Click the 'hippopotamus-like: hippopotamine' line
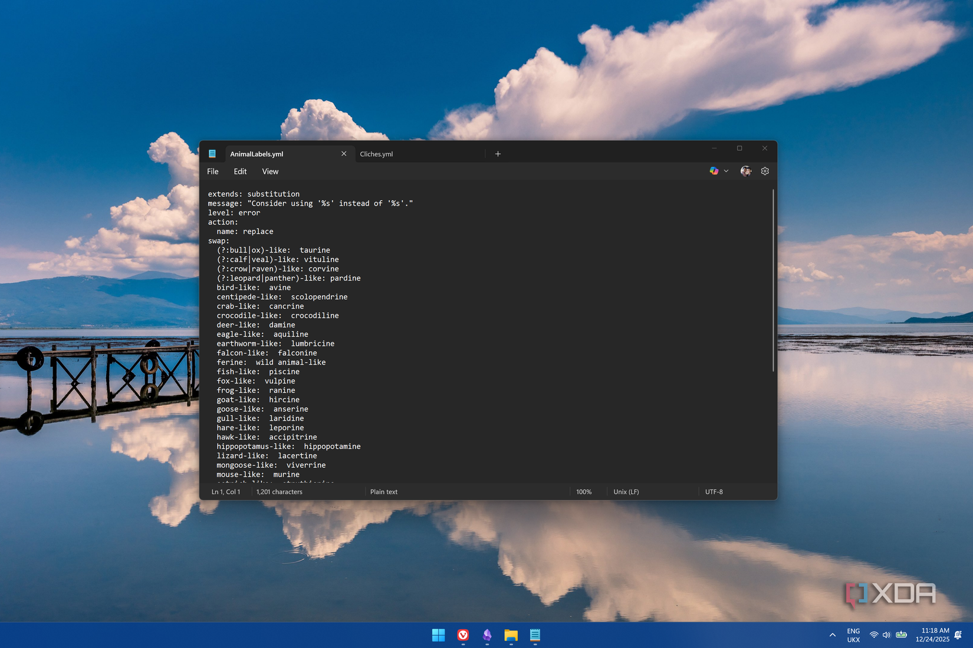The width and height of the screenshot is (973, 648). click(288, 447)
